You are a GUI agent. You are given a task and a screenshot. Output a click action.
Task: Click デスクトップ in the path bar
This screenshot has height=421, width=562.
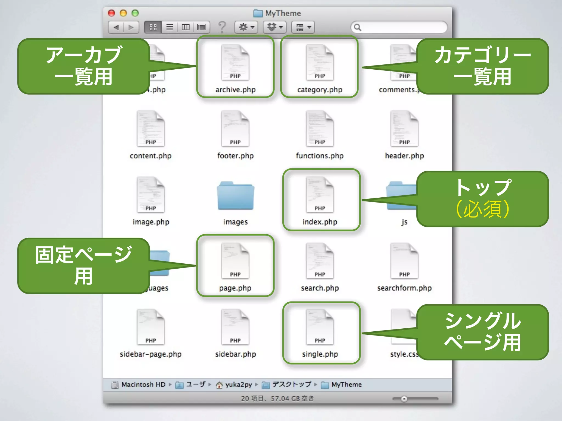point(291,385)
